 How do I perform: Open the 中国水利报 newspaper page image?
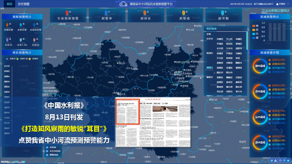[x=153, y=122]
